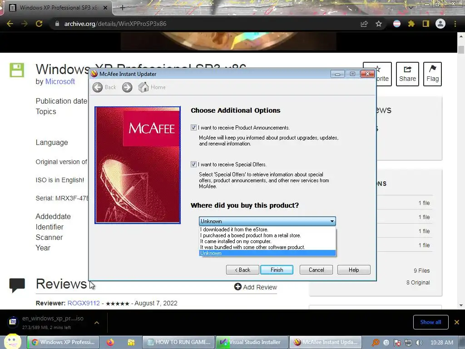Close the Windows XP Professional tab
This screenshot has width=465, height=349.
[x=105, y=8]
